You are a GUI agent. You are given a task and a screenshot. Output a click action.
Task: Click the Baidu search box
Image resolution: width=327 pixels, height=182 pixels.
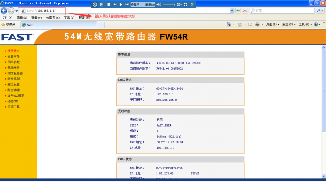click(282, 11)
